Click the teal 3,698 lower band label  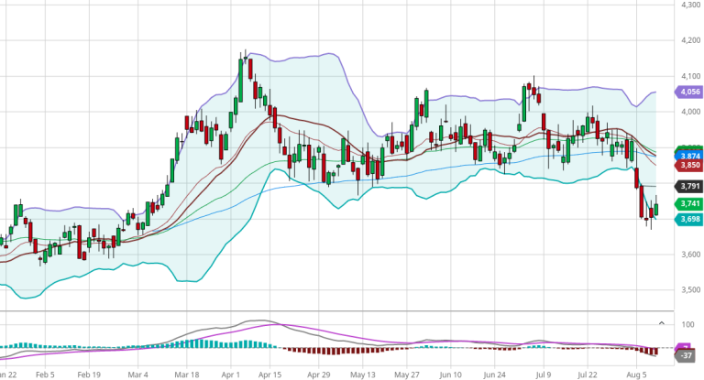click(688, 219)
